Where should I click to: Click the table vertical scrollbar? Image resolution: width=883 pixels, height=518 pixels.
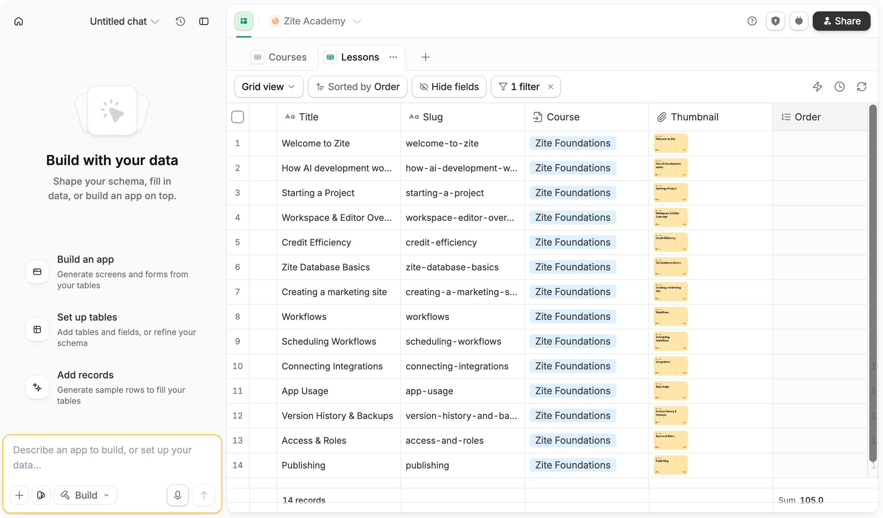tap(872, 283)
